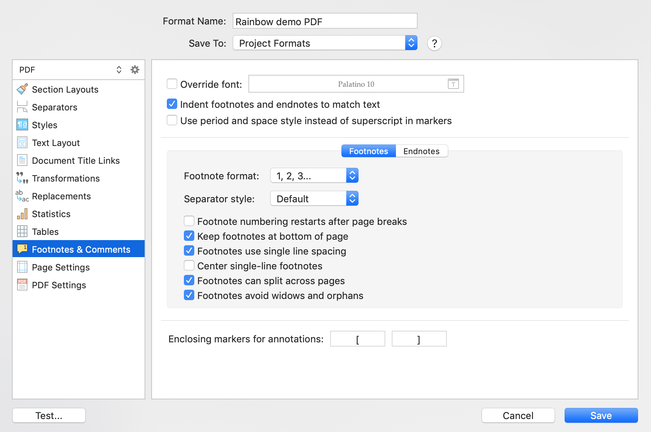The height and width of the screenshot is (432, 651).
Task: Switch to the Footnotes tab
Action: 369,151
